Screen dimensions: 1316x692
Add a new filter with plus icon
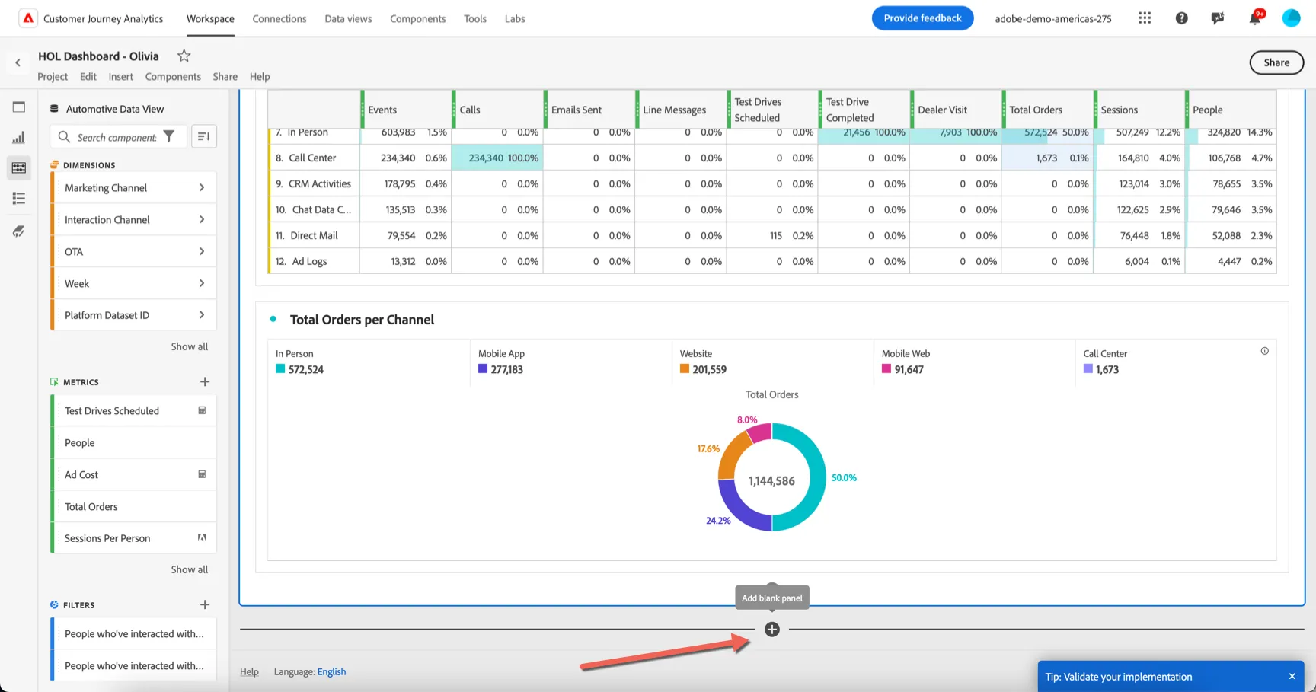pyautogui.click(x=205, y=604)
